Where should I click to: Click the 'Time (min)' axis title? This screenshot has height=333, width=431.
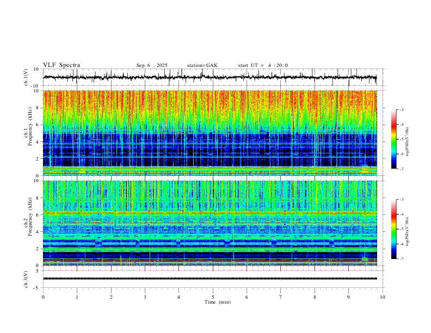pos(218,302)
